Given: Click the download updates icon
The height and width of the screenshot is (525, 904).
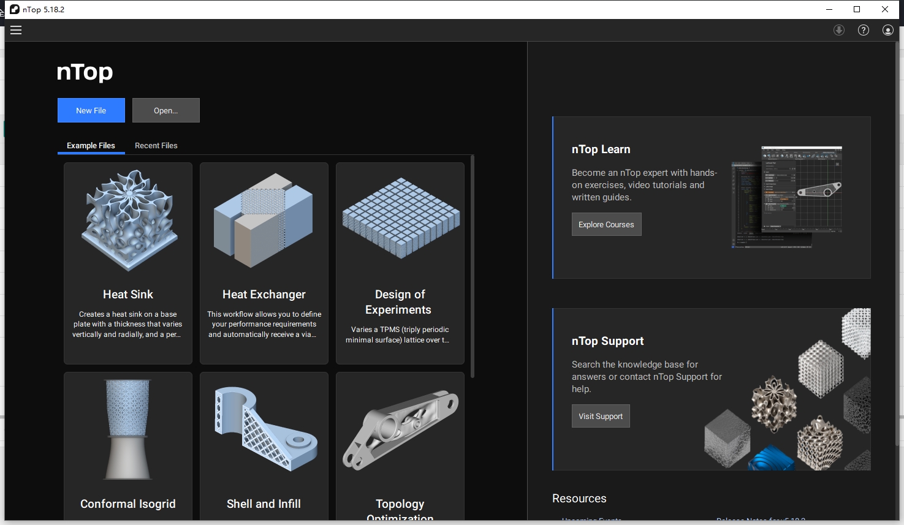Looking at the screenshot, I should 839,30.
